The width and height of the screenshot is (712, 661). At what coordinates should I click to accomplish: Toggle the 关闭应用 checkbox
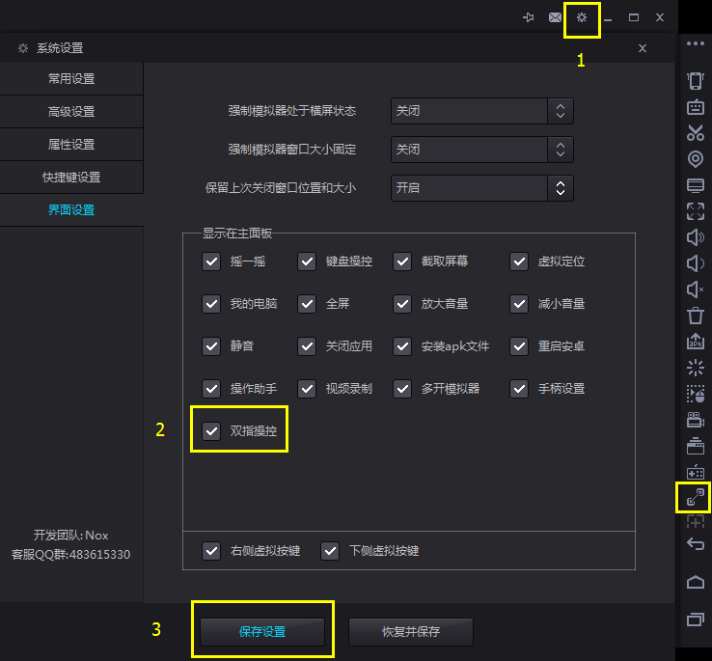click(307, 346)
